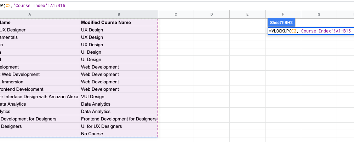Select the Modified Course Name header cell
354x142 pixels.
106,23
